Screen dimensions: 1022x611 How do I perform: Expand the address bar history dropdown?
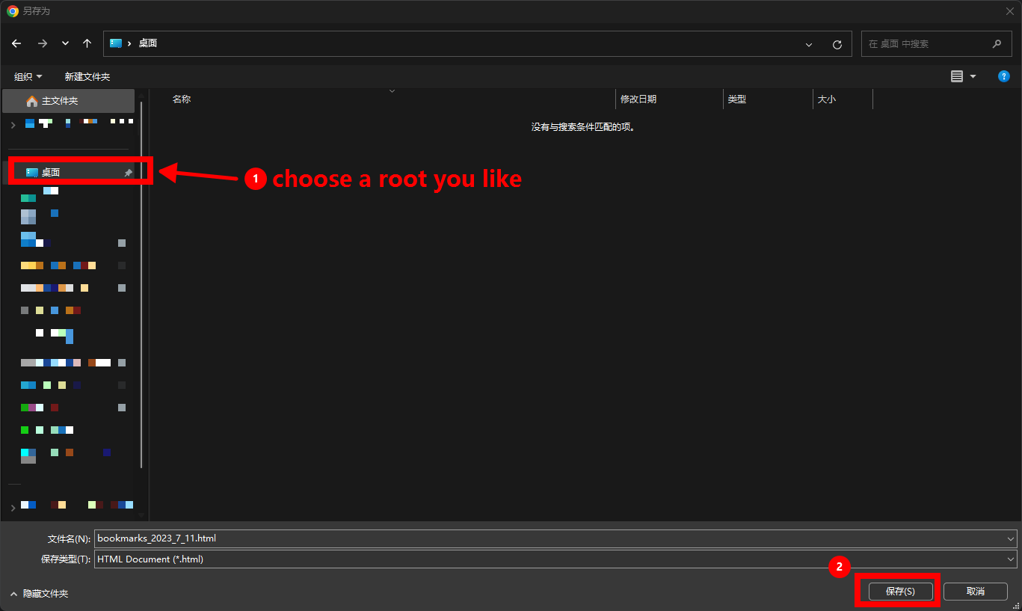pos(809,45)
